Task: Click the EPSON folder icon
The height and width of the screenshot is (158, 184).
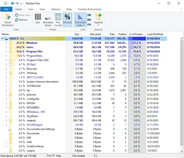Action: coord(10,103)
